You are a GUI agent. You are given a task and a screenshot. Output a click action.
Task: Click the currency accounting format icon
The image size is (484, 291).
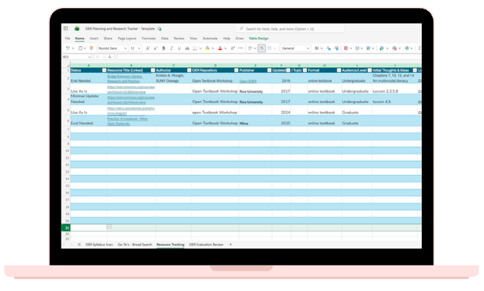point(317,48)
